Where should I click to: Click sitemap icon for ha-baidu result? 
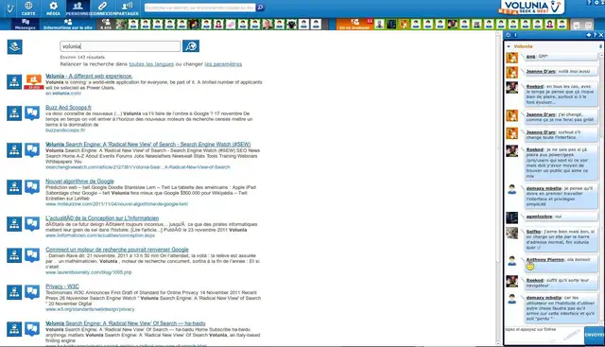pos(14,329)
